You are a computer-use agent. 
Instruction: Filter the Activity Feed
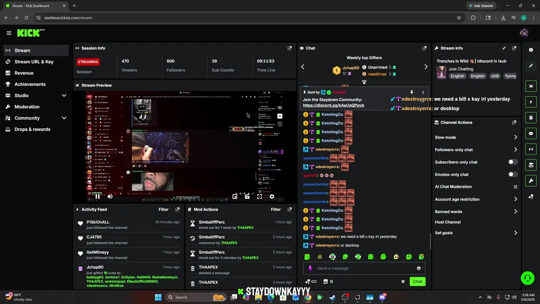pos(163,209)
